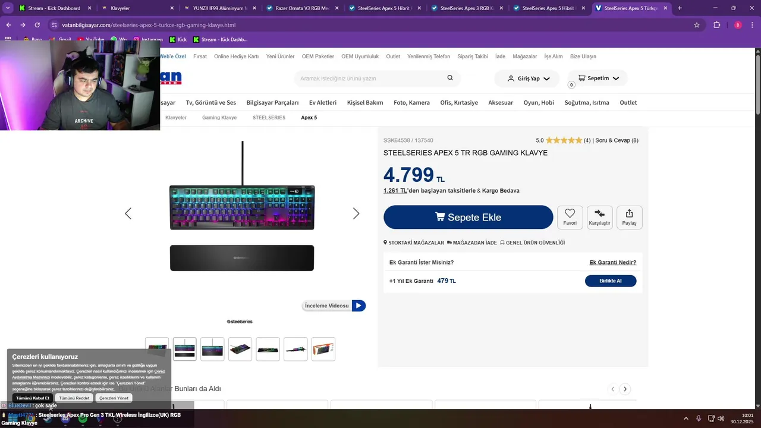761x428 pixels.
Task: Add product to Favori with heart icon
Action: [x=570, y=217]
